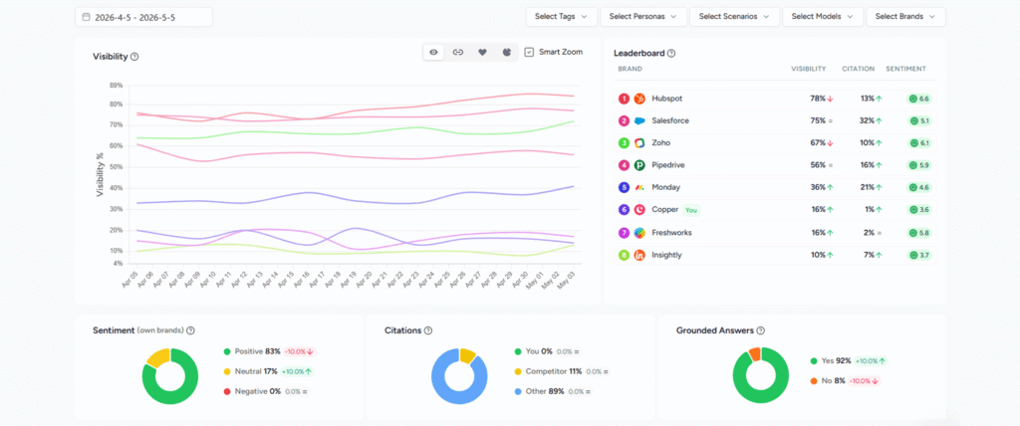Screen dimensions: 1020x426
Task: Sort leaderboard by SENTIMENT column header
Action: [x=907, y=69]
